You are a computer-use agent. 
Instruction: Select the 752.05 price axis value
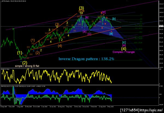tap(161, 34)
